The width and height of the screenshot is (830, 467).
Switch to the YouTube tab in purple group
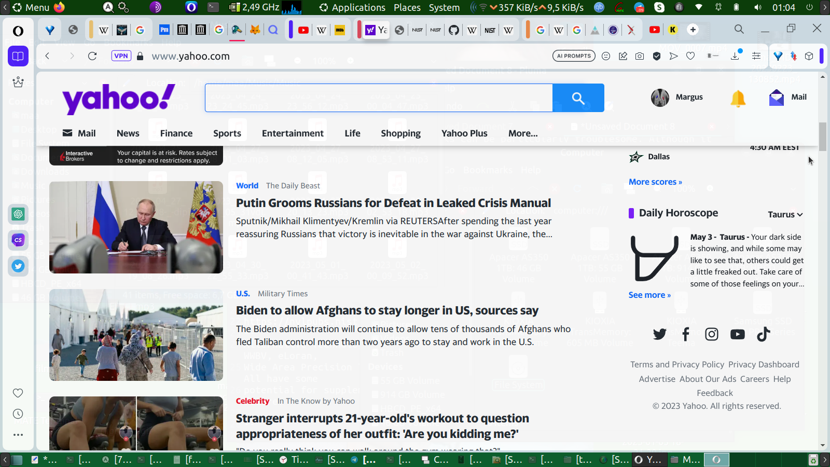pos(303,30)
